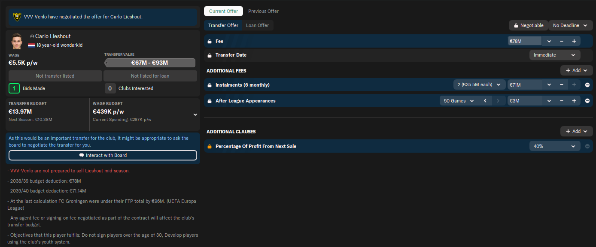The width and height of the screenshot is (596, 247).
Task: Decrease After League Appearances amount with minus
Action: click(562, 101)
